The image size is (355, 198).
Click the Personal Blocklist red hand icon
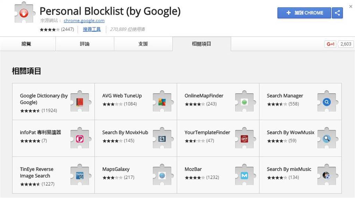click(24, 13)
